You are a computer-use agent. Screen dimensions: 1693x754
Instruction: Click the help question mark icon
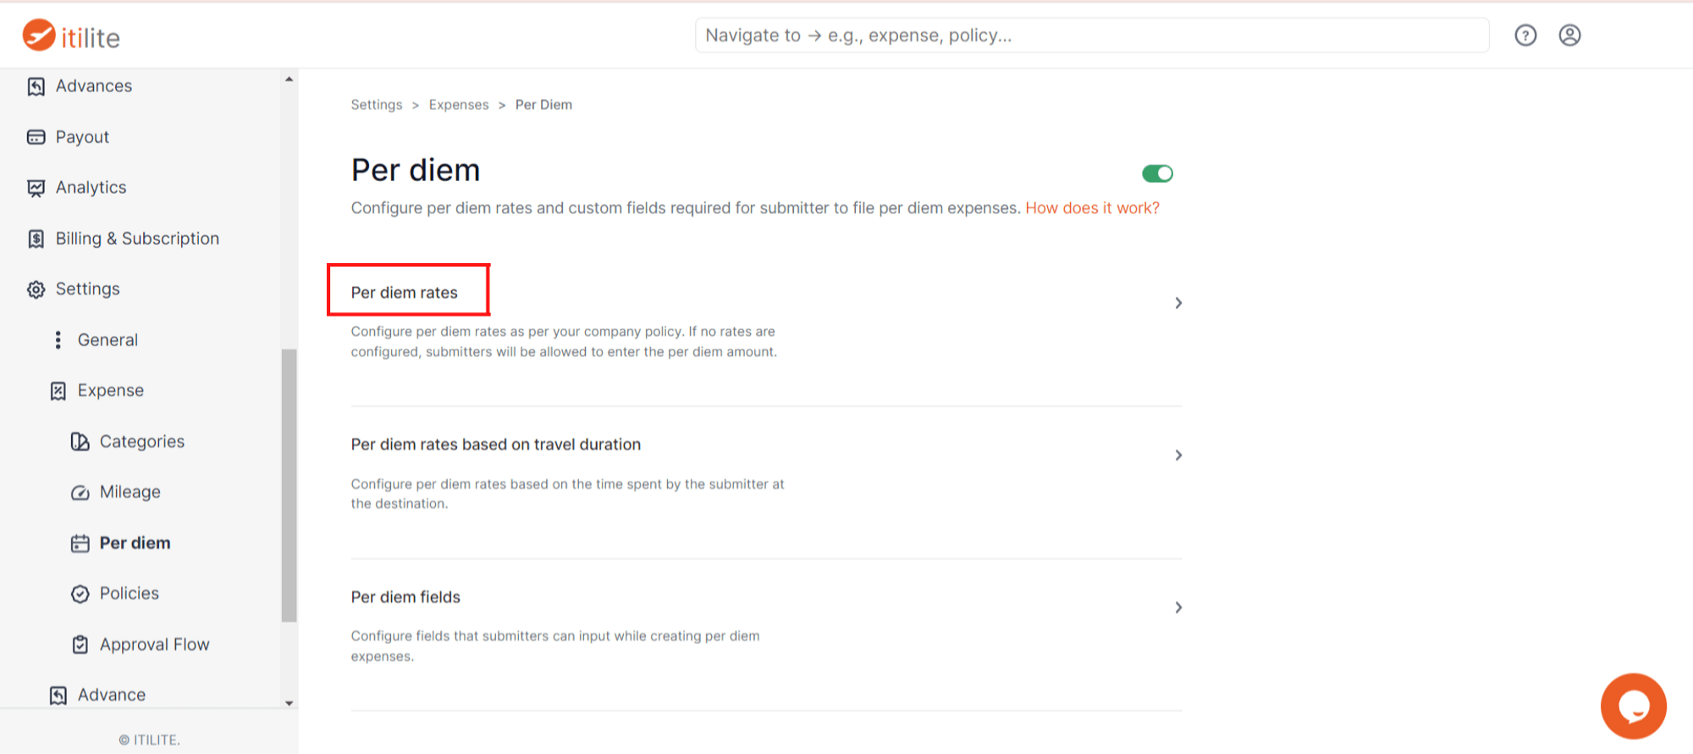click(1525, 36)
